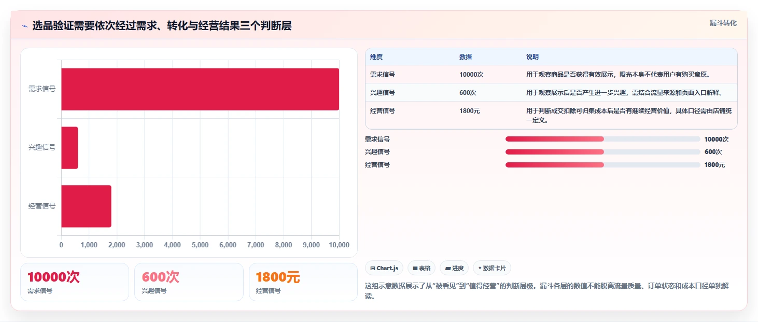Click the 漏斗转化 tag in the header
The width and height of the screenshot is (758, 322).
[723, 23]
